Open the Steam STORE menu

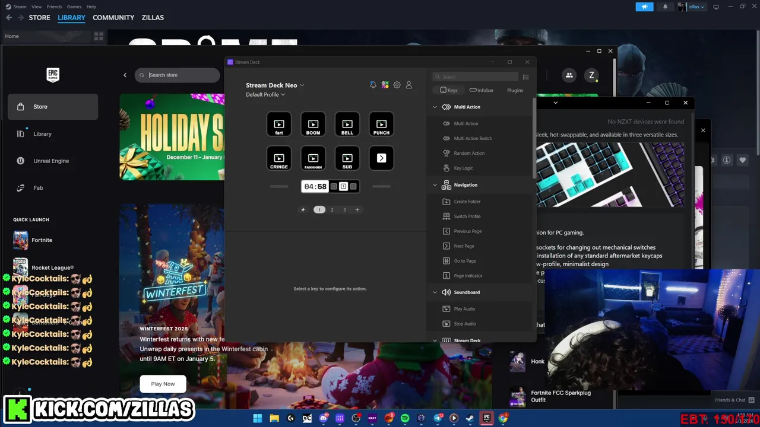click(40, 18)
